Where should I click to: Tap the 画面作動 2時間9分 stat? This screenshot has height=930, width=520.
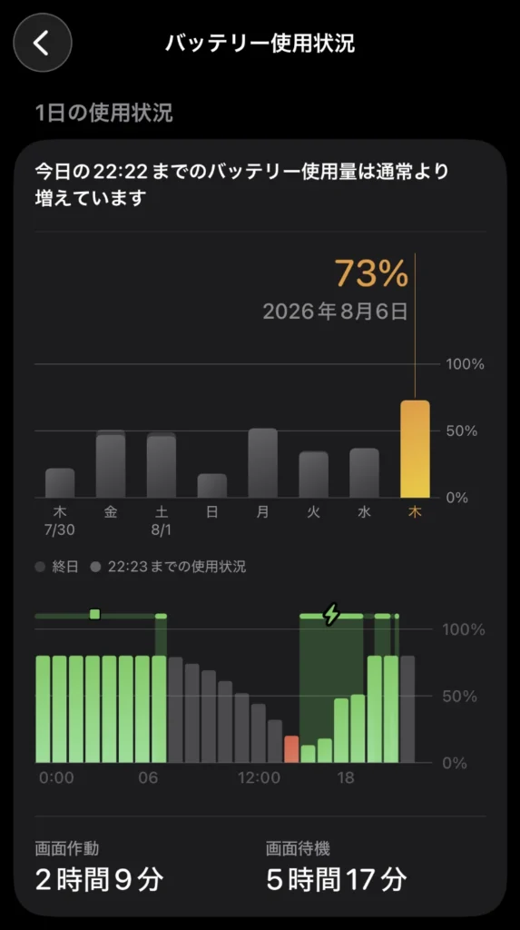99,866
